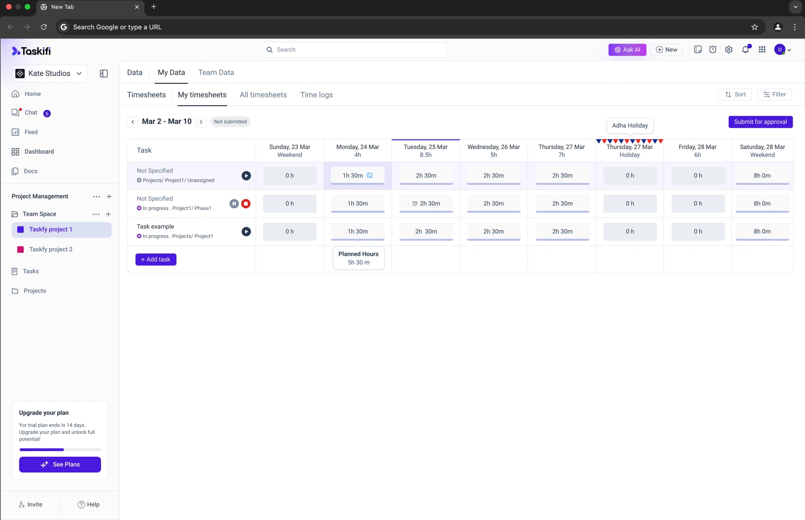Open Chat in the sidebar
Image resolution: width=805 pixels, height=520 pixels.
[x=31, y=112]
